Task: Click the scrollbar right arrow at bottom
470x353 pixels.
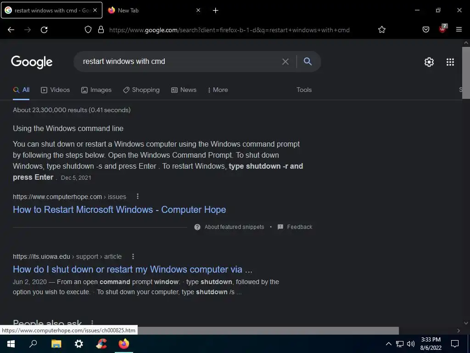Action: coord(459,330)
